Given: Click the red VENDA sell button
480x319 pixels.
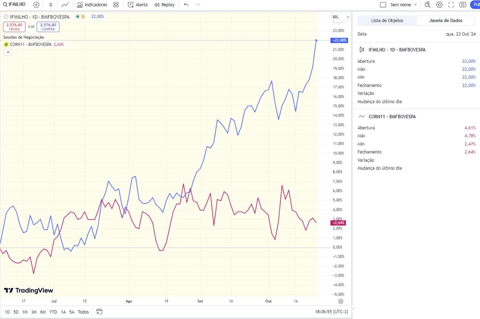Looking at the screenshot, I should click(14, 27).
